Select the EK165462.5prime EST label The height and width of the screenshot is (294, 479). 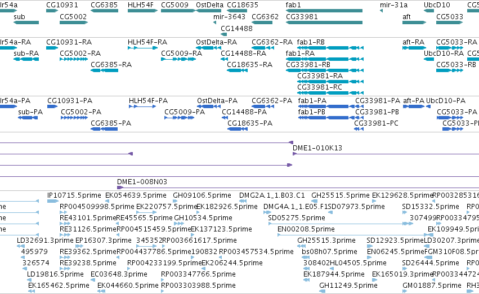[x=59, y=286]
